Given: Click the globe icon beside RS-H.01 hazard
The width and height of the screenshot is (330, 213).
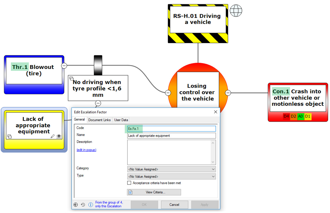Looking at the screenshot, I should click(x=236, y=11).
